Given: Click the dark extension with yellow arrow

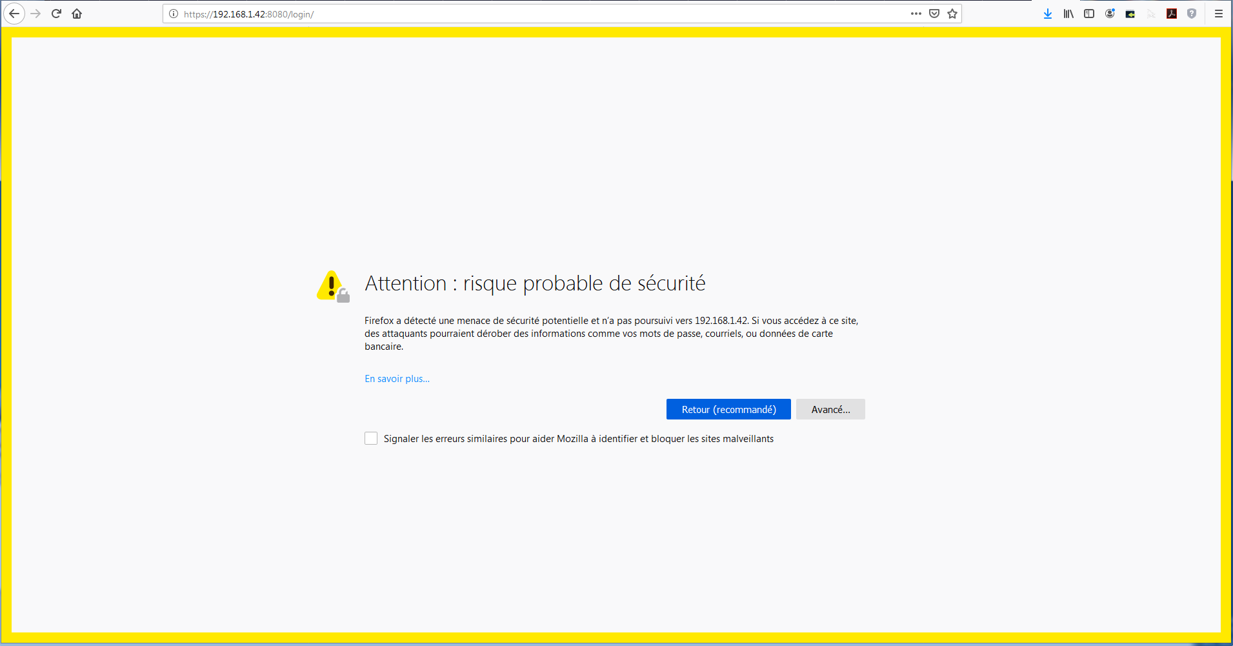Looking at the screenshot, I should [x=1130, y=14].
